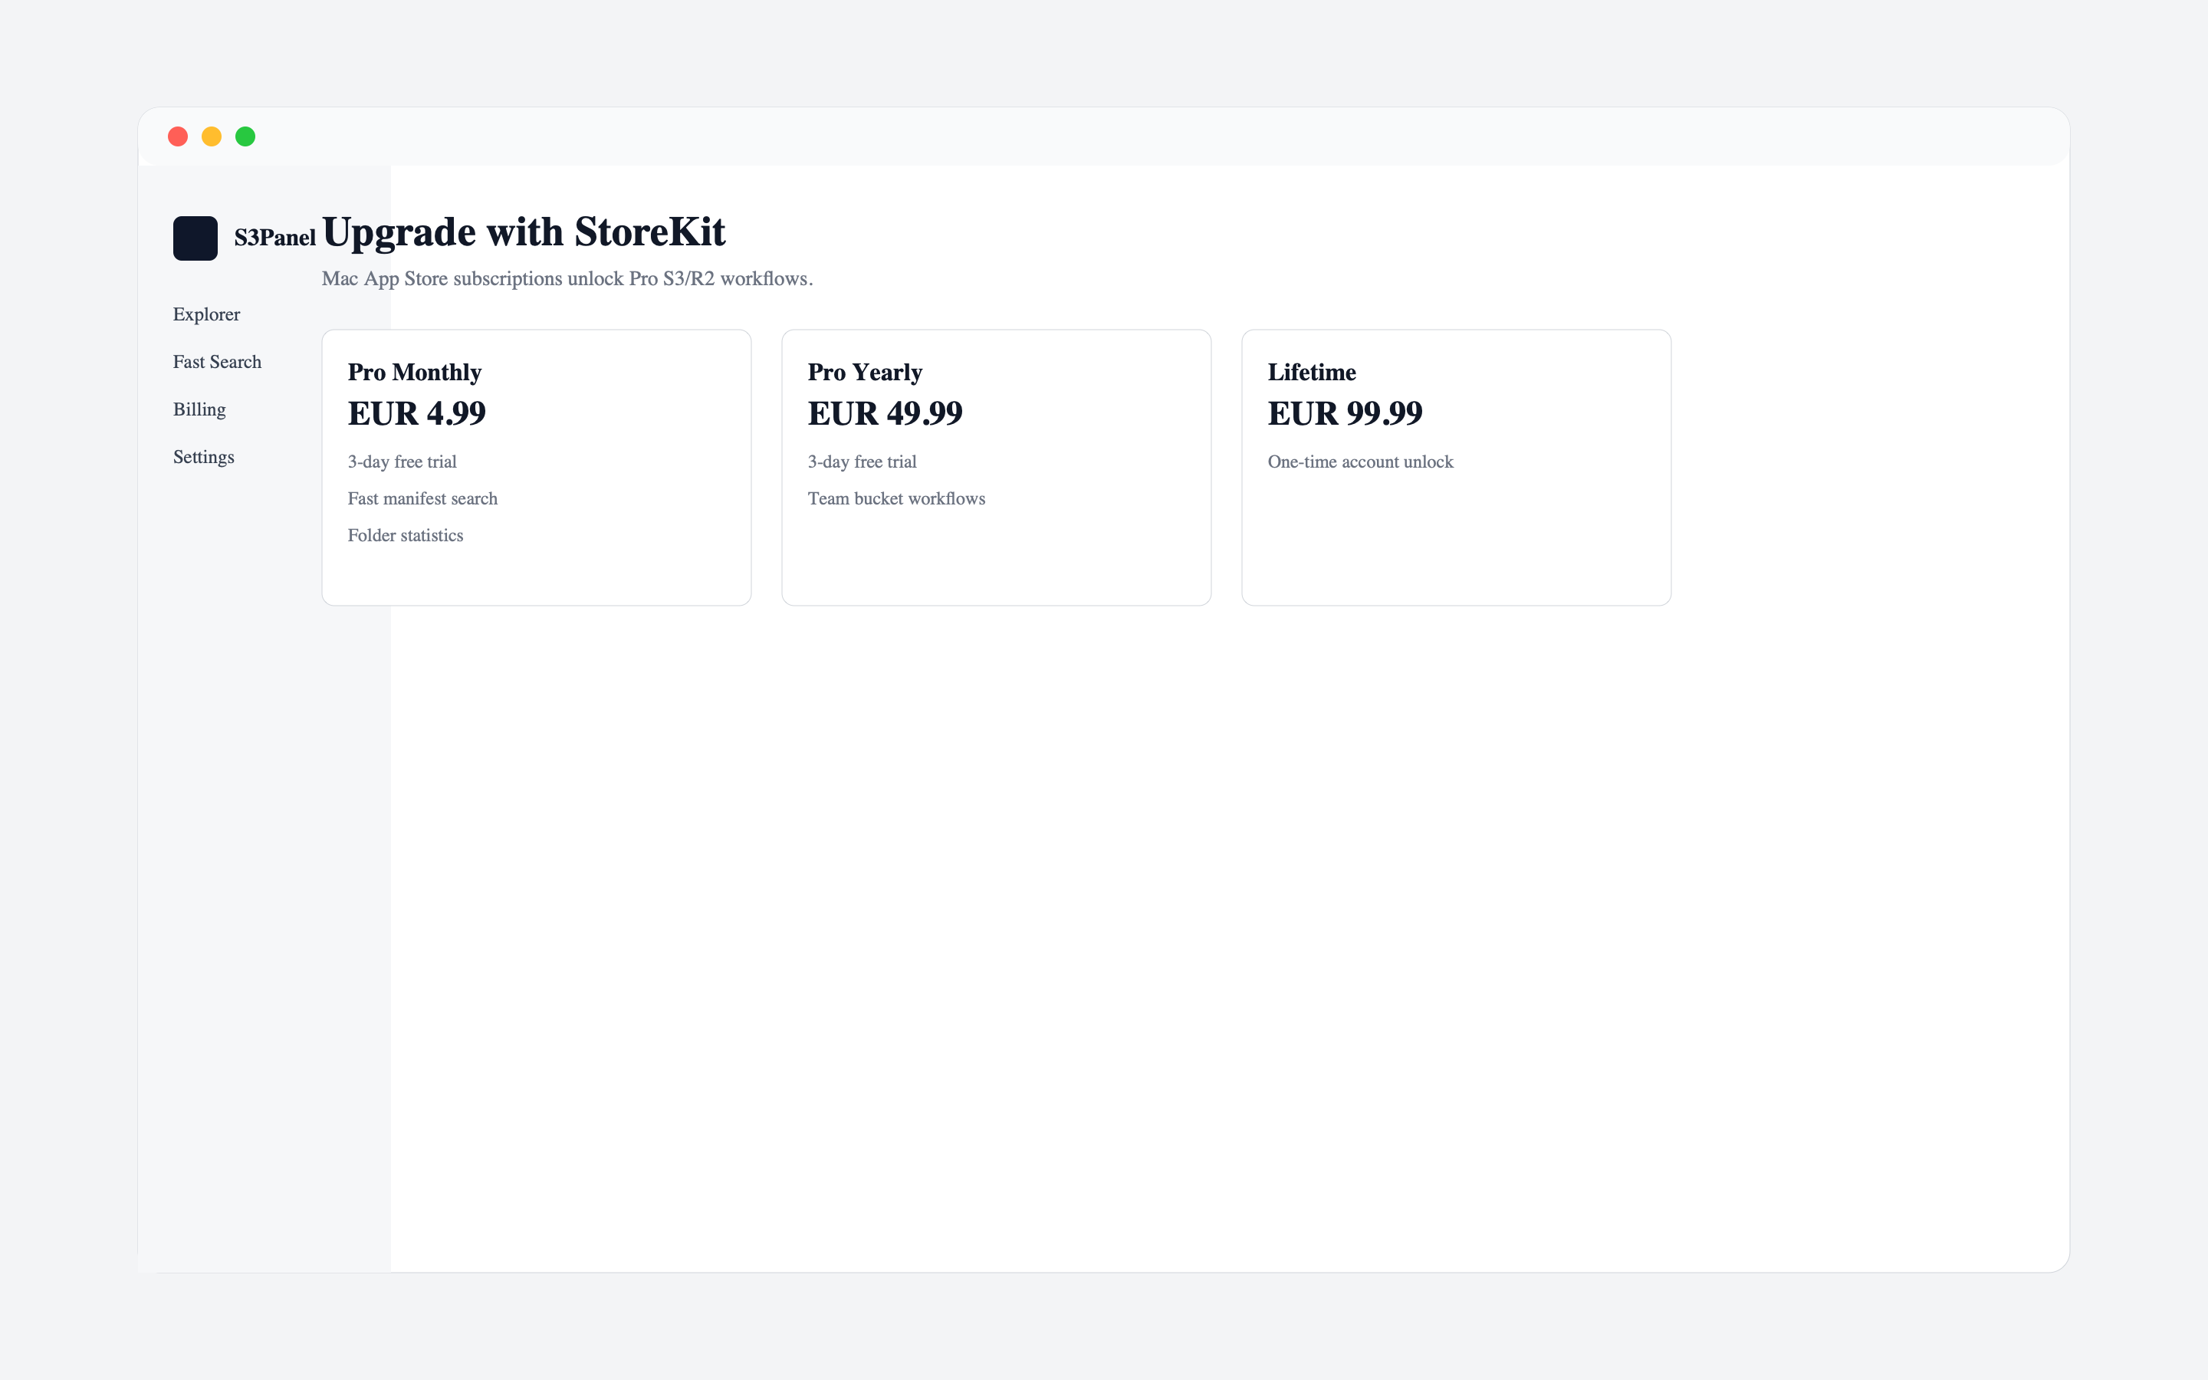Click the EUR 99.99 price
Viewport: 2208px width, 1380px height.
(1345, 413)
